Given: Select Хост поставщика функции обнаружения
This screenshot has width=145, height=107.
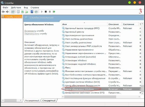Looking at the screenshot, I should (x=101, y=78).
